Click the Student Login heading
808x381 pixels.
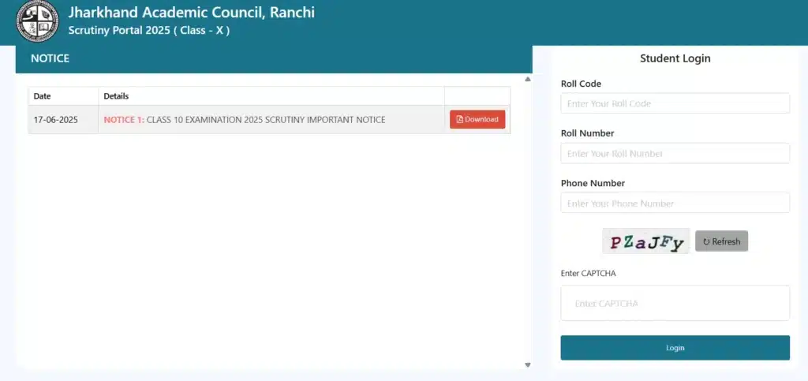pos(675,58)
